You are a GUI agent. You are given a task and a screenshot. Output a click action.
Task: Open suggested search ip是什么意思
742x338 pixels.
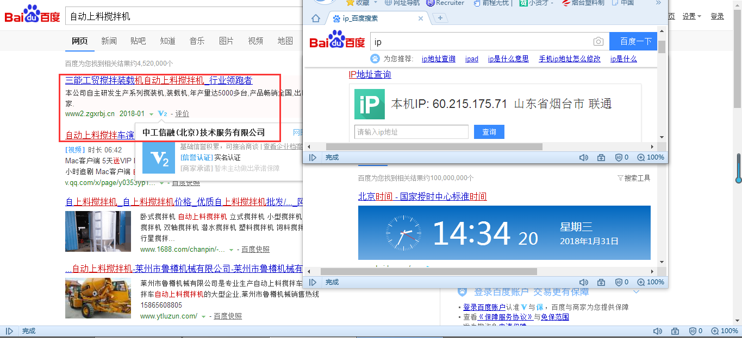click(508, 59)
